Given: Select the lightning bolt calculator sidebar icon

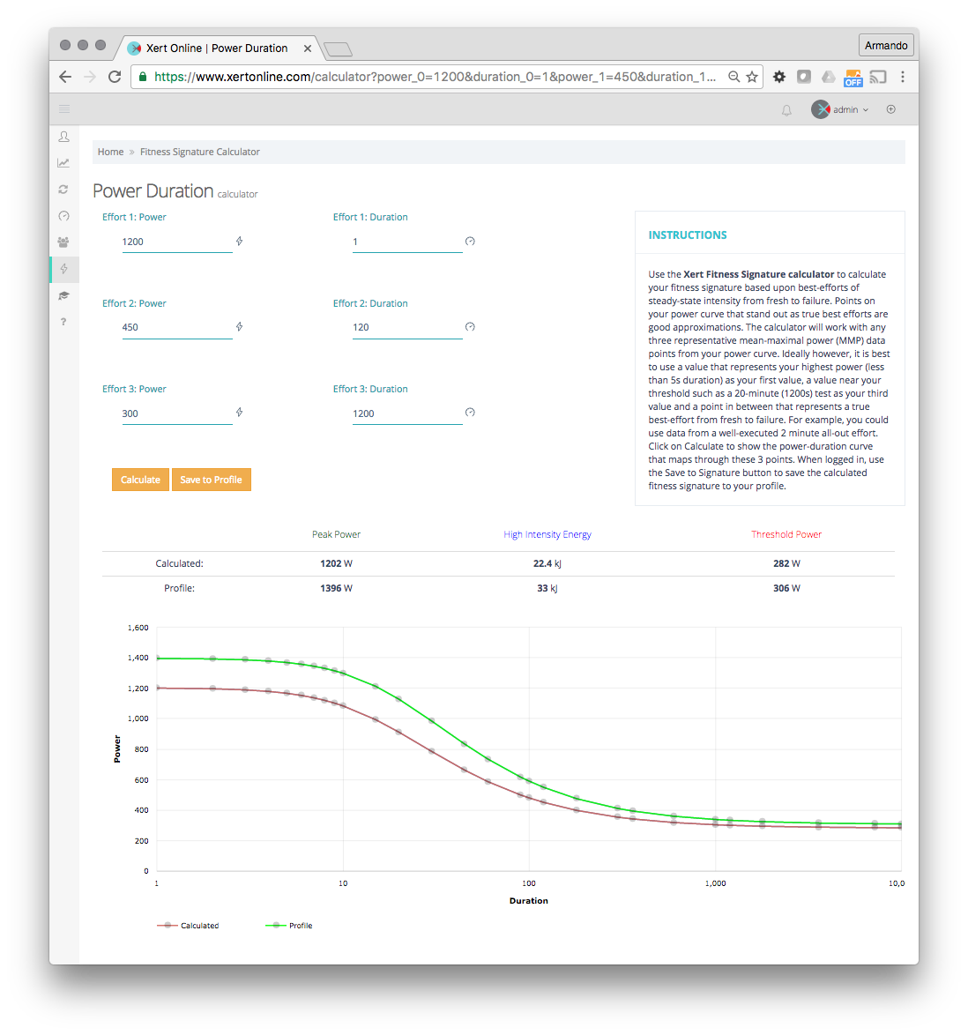Looking at the screenshot, I should point(63,269).
